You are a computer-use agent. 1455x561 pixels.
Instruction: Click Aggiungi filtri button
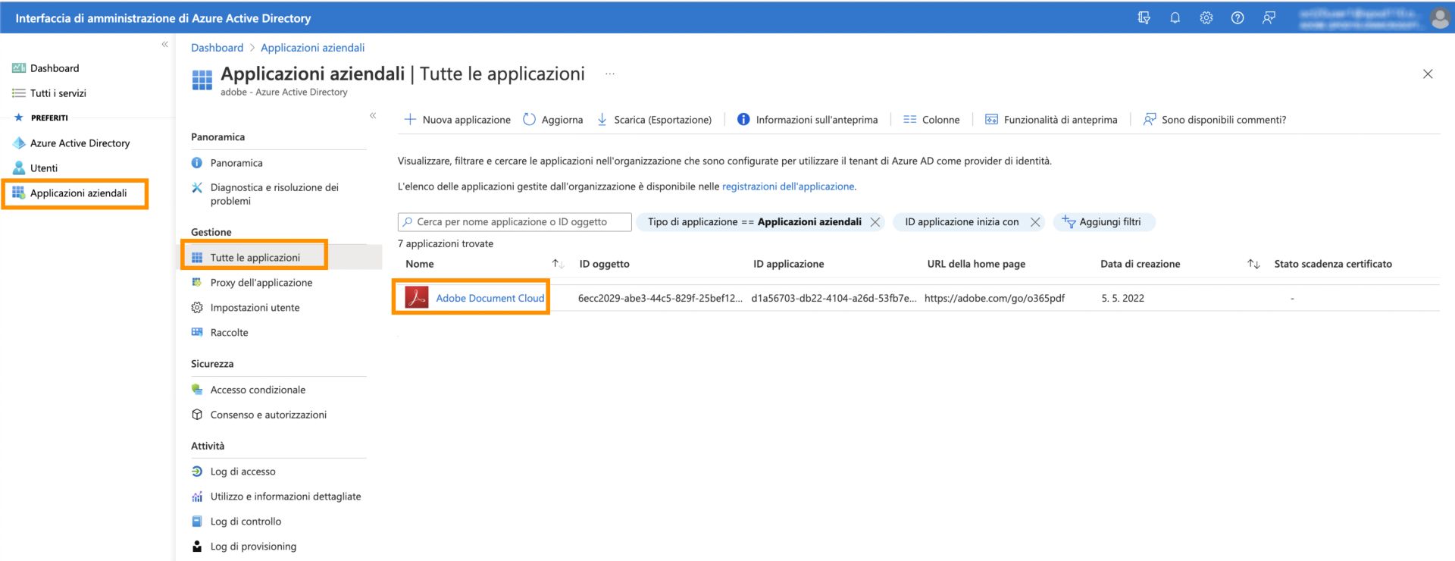click(1103, 222)
